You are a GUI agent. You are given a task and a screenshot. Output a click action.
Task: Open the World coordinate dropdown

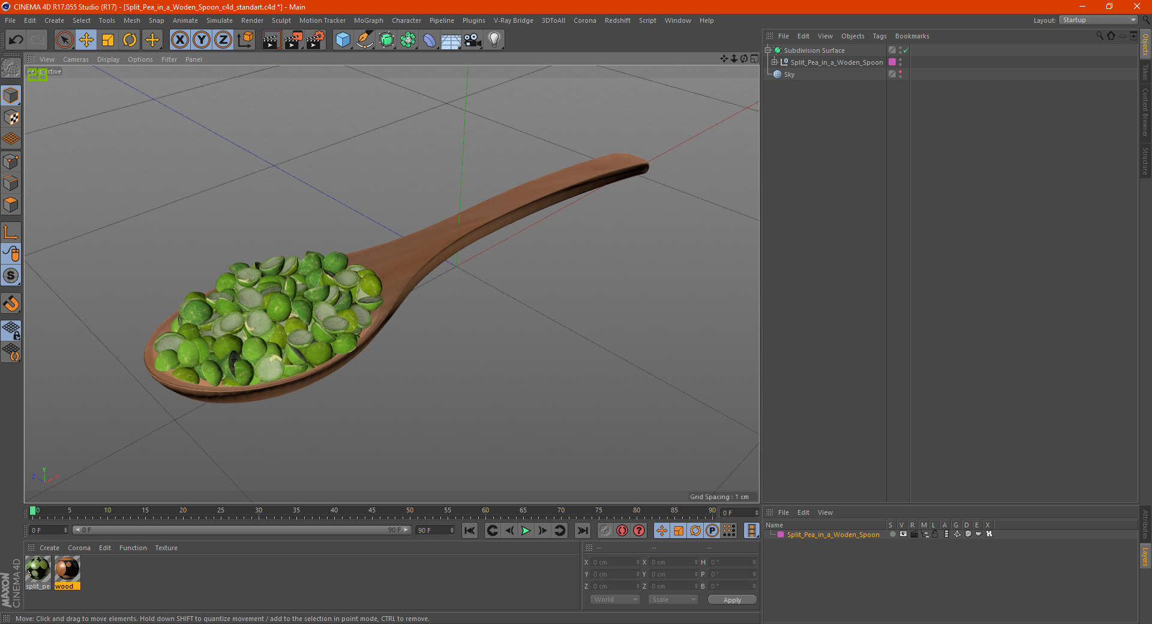pos(615,599)
